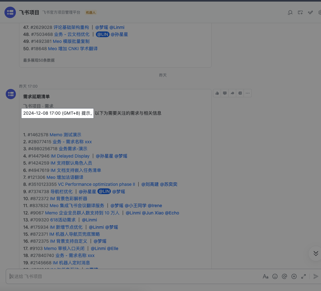321x291 pixels.
Task: Open link Memo 审核入口关闭
Action: coord(64,248)
